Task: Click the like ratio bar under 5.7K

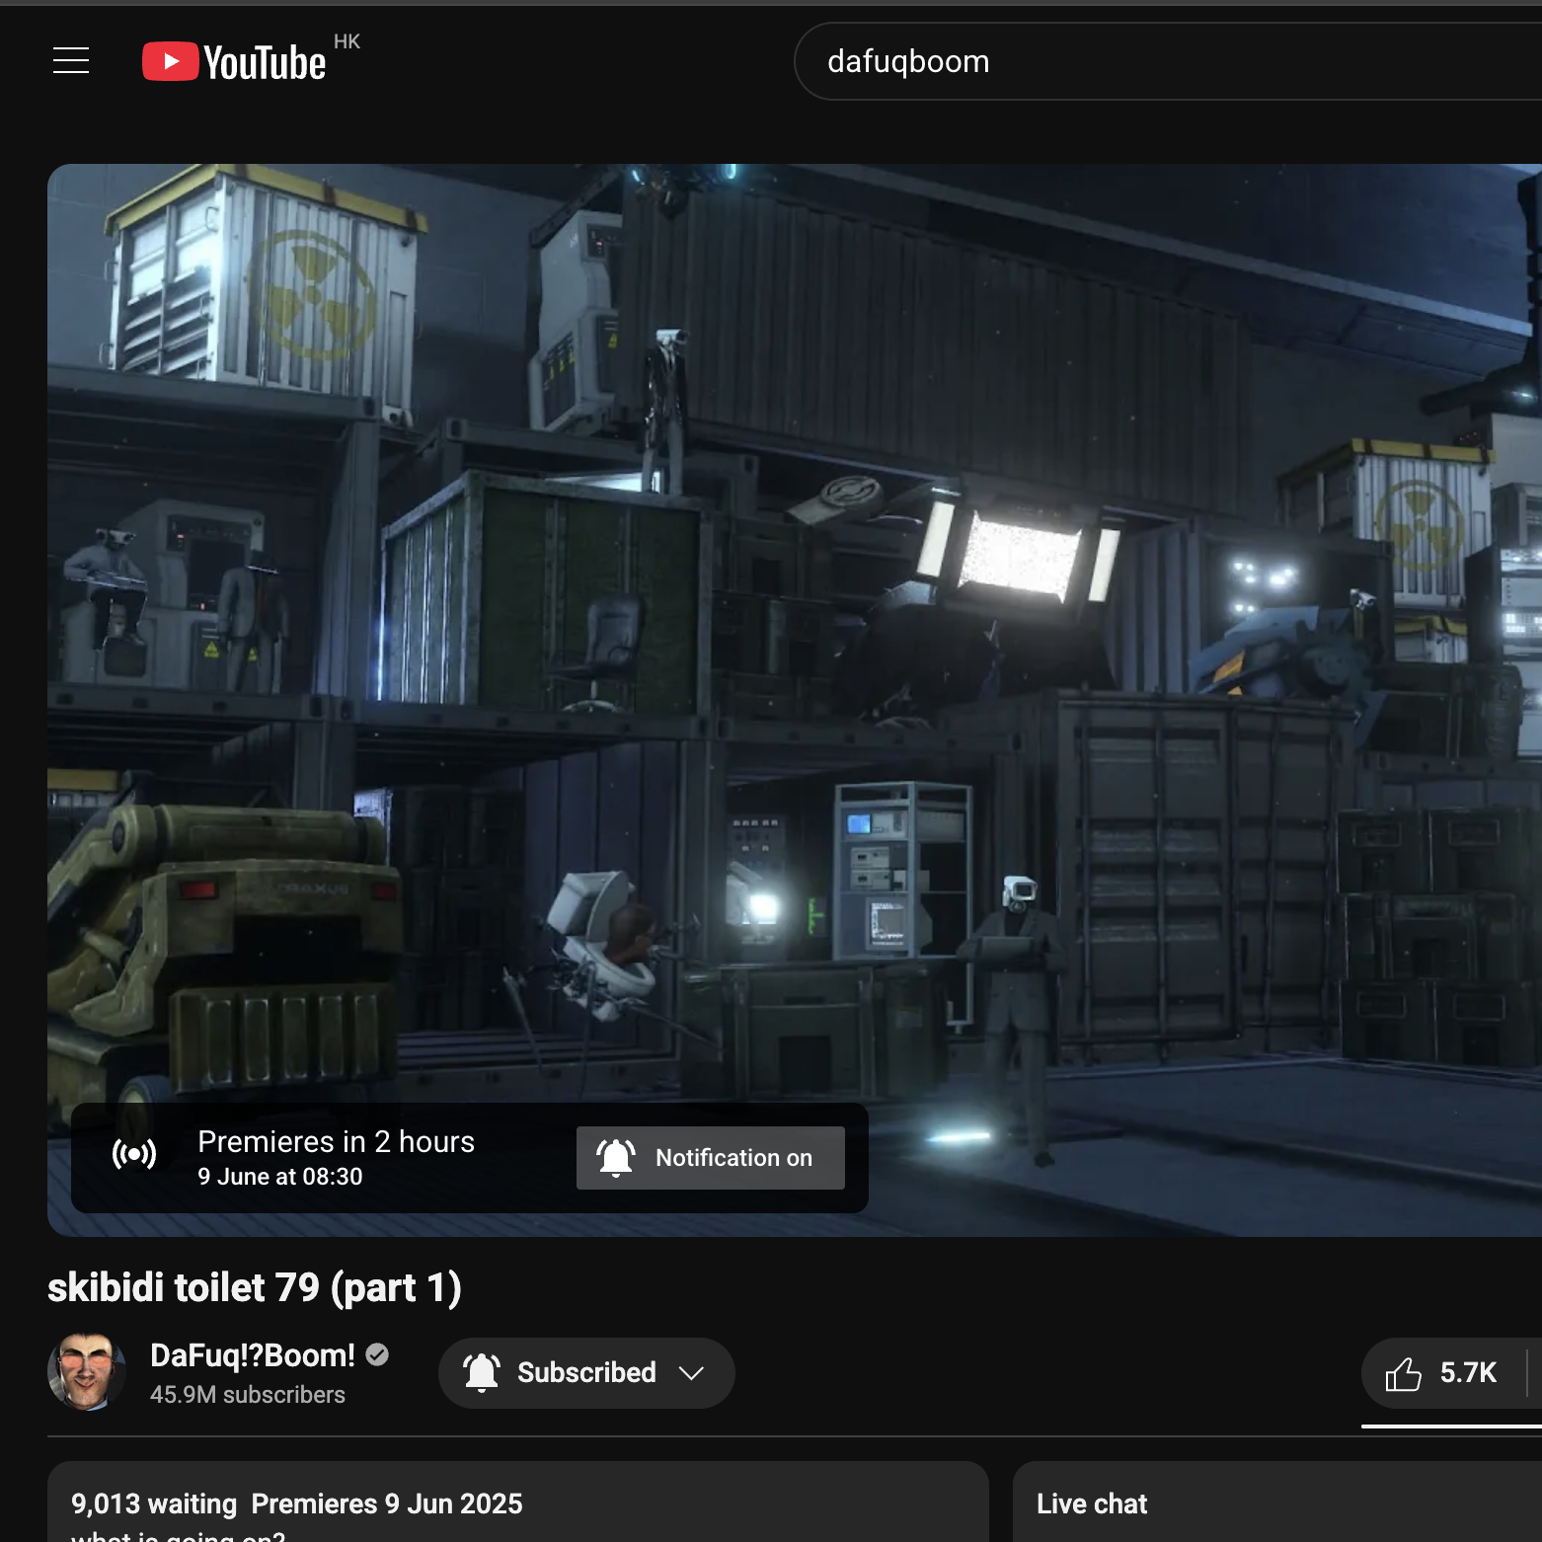Action: pos(1449,1426)
